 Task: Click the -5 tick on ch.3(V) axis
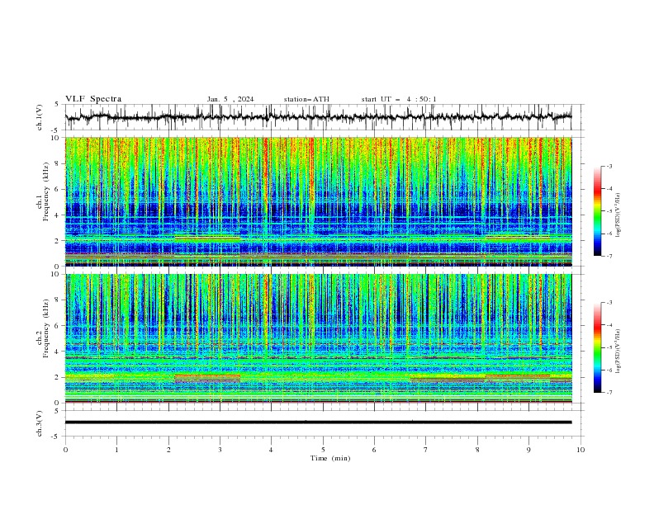tap(56, 437)
